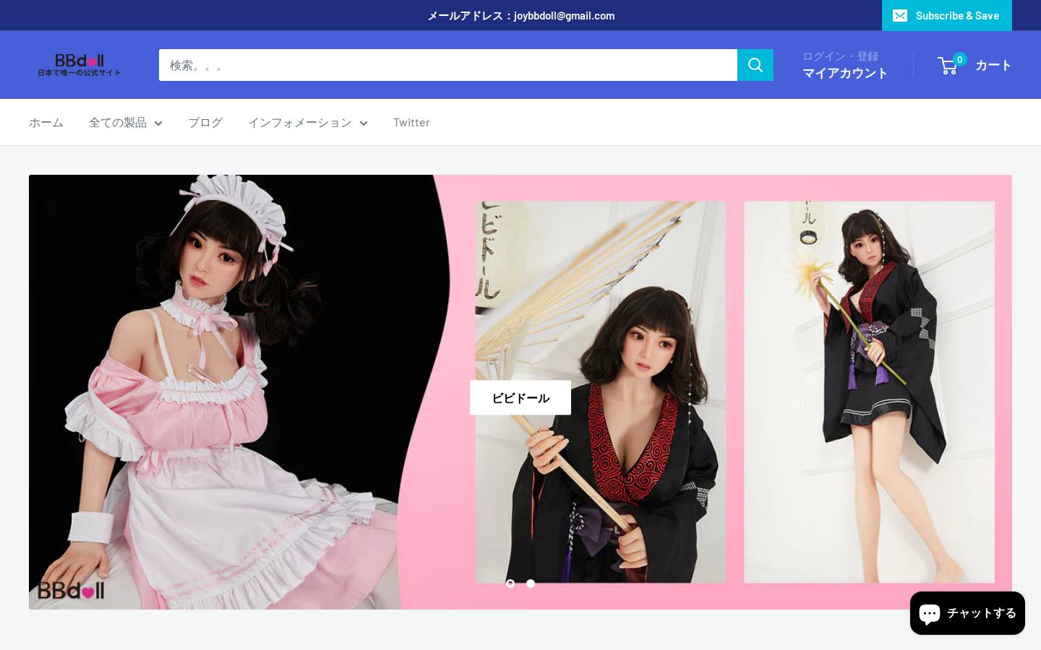Click the Subscribe & Save envelope icon
Image resolution: width=1041 pixels, height=650 pixels.
click(x=900, y=15)
